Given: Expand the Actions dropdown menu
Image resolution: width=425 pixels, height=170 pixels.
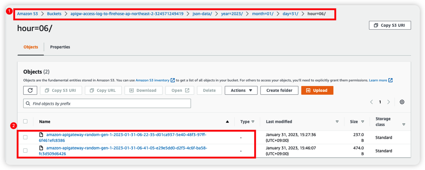Looking at the screenshot, I should (241, 90).
